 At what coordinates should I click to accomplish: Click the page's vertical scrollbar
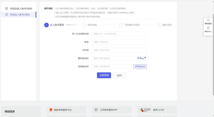(213, 53)
